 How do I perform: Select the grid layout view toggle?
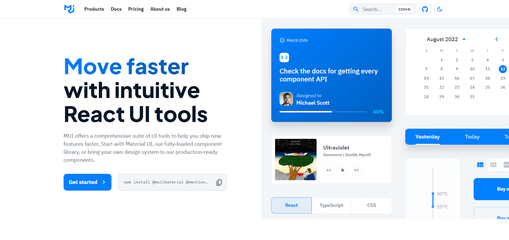pos(493,165)
